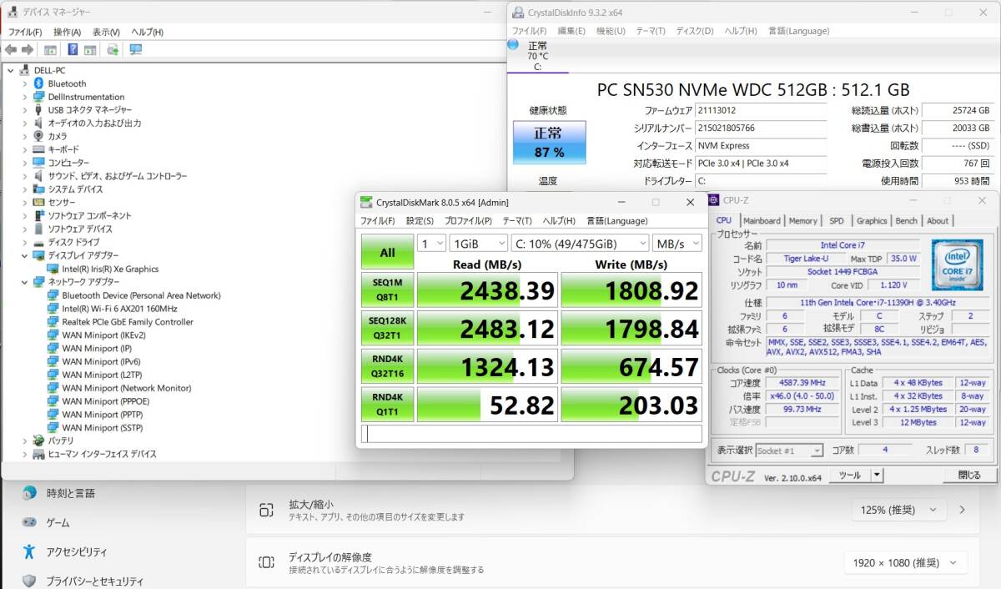The height and width of the screenshot is (589, 1001).
Task: Open 操作(A) menu in Device Manager
Action: pos(68,32)
